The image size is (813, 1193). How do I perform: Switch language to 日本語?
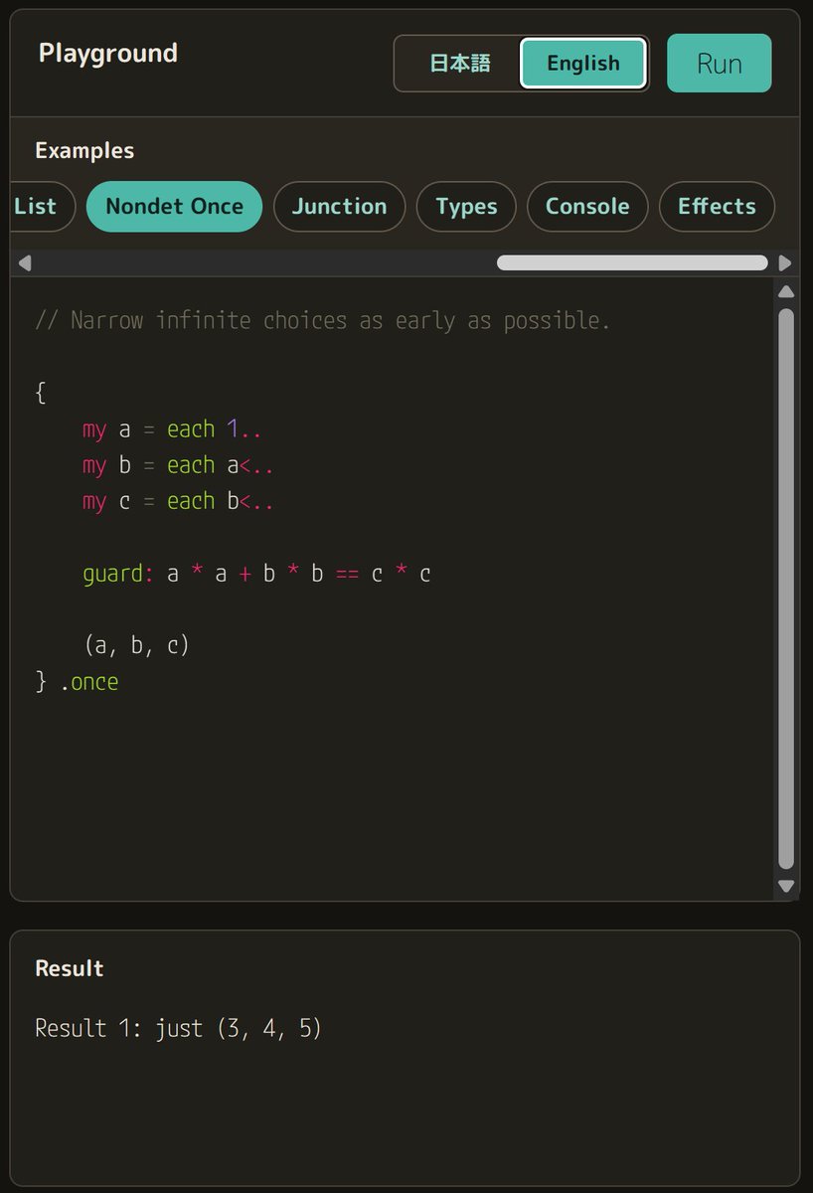(x=460, y=64)
